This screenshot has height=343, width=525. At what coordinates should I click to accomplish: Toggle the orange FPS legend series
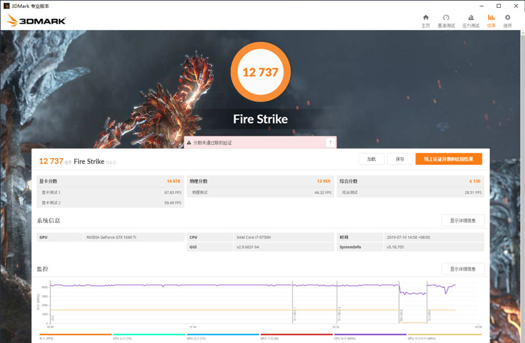point(75,336)
